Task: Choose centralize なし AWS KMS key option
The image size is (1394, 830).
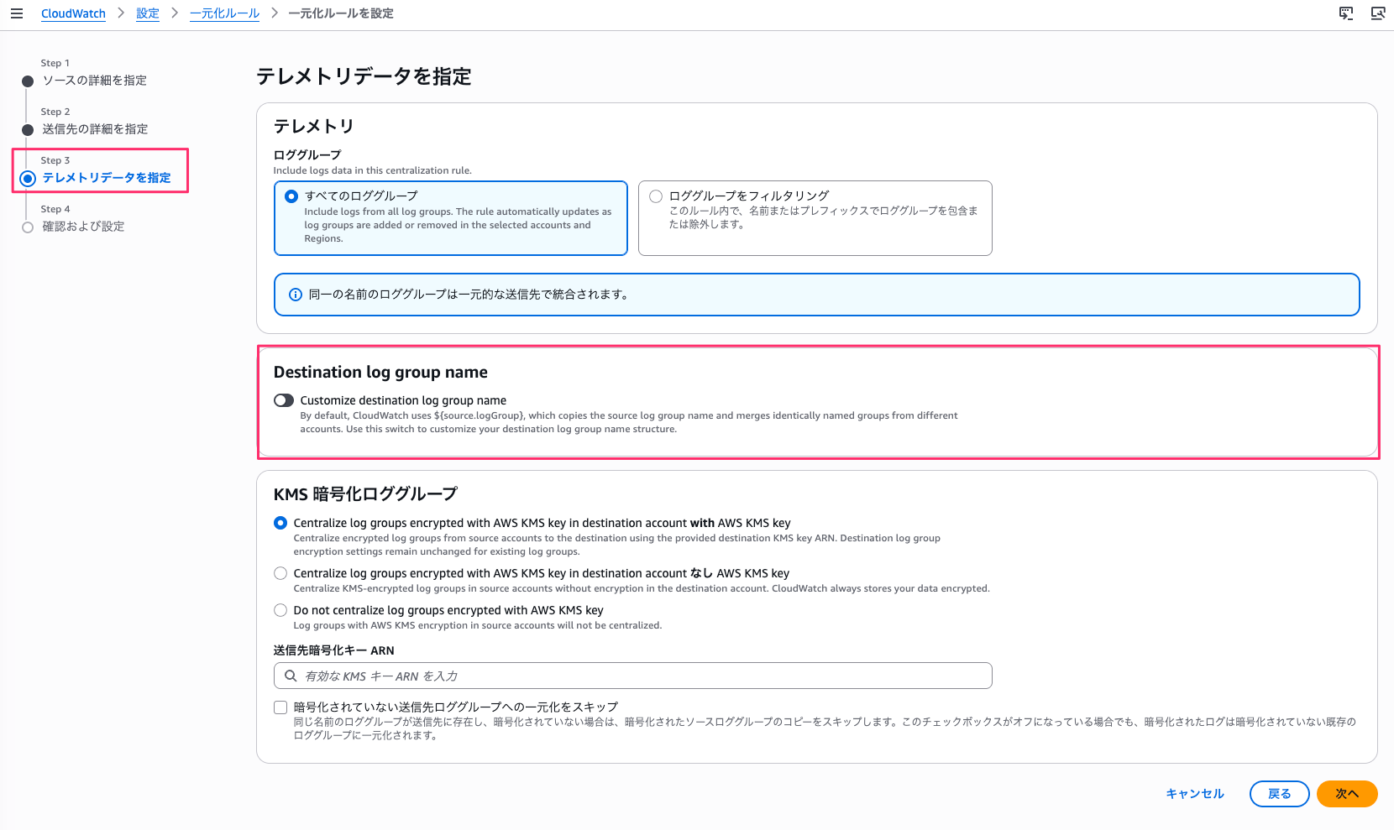Action: pyautogui.click(x=280, y=573)
